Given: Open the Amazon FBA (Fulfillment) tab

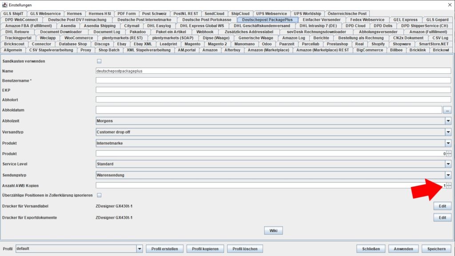Looking at the screenshot, I should pyautogui.click(x=28, y=26).
